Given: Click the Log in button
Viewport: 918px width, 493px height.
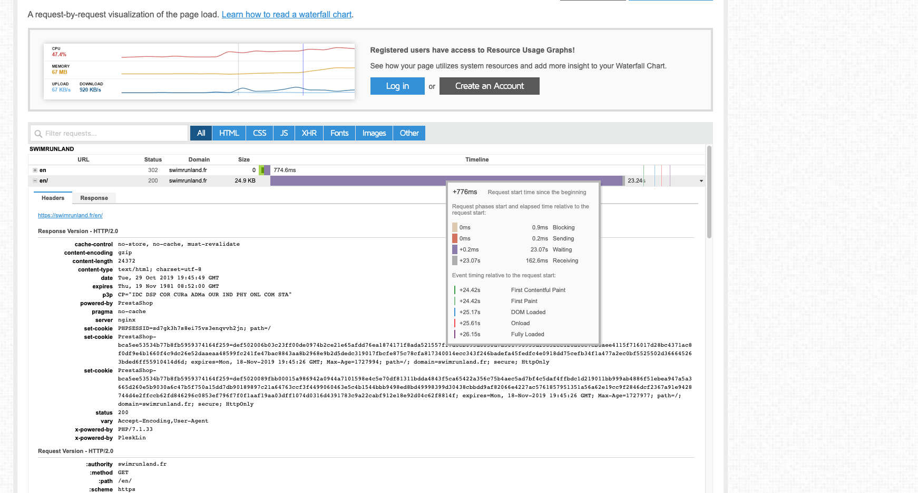Looking at the screenshot, I should tap(397, 86).
